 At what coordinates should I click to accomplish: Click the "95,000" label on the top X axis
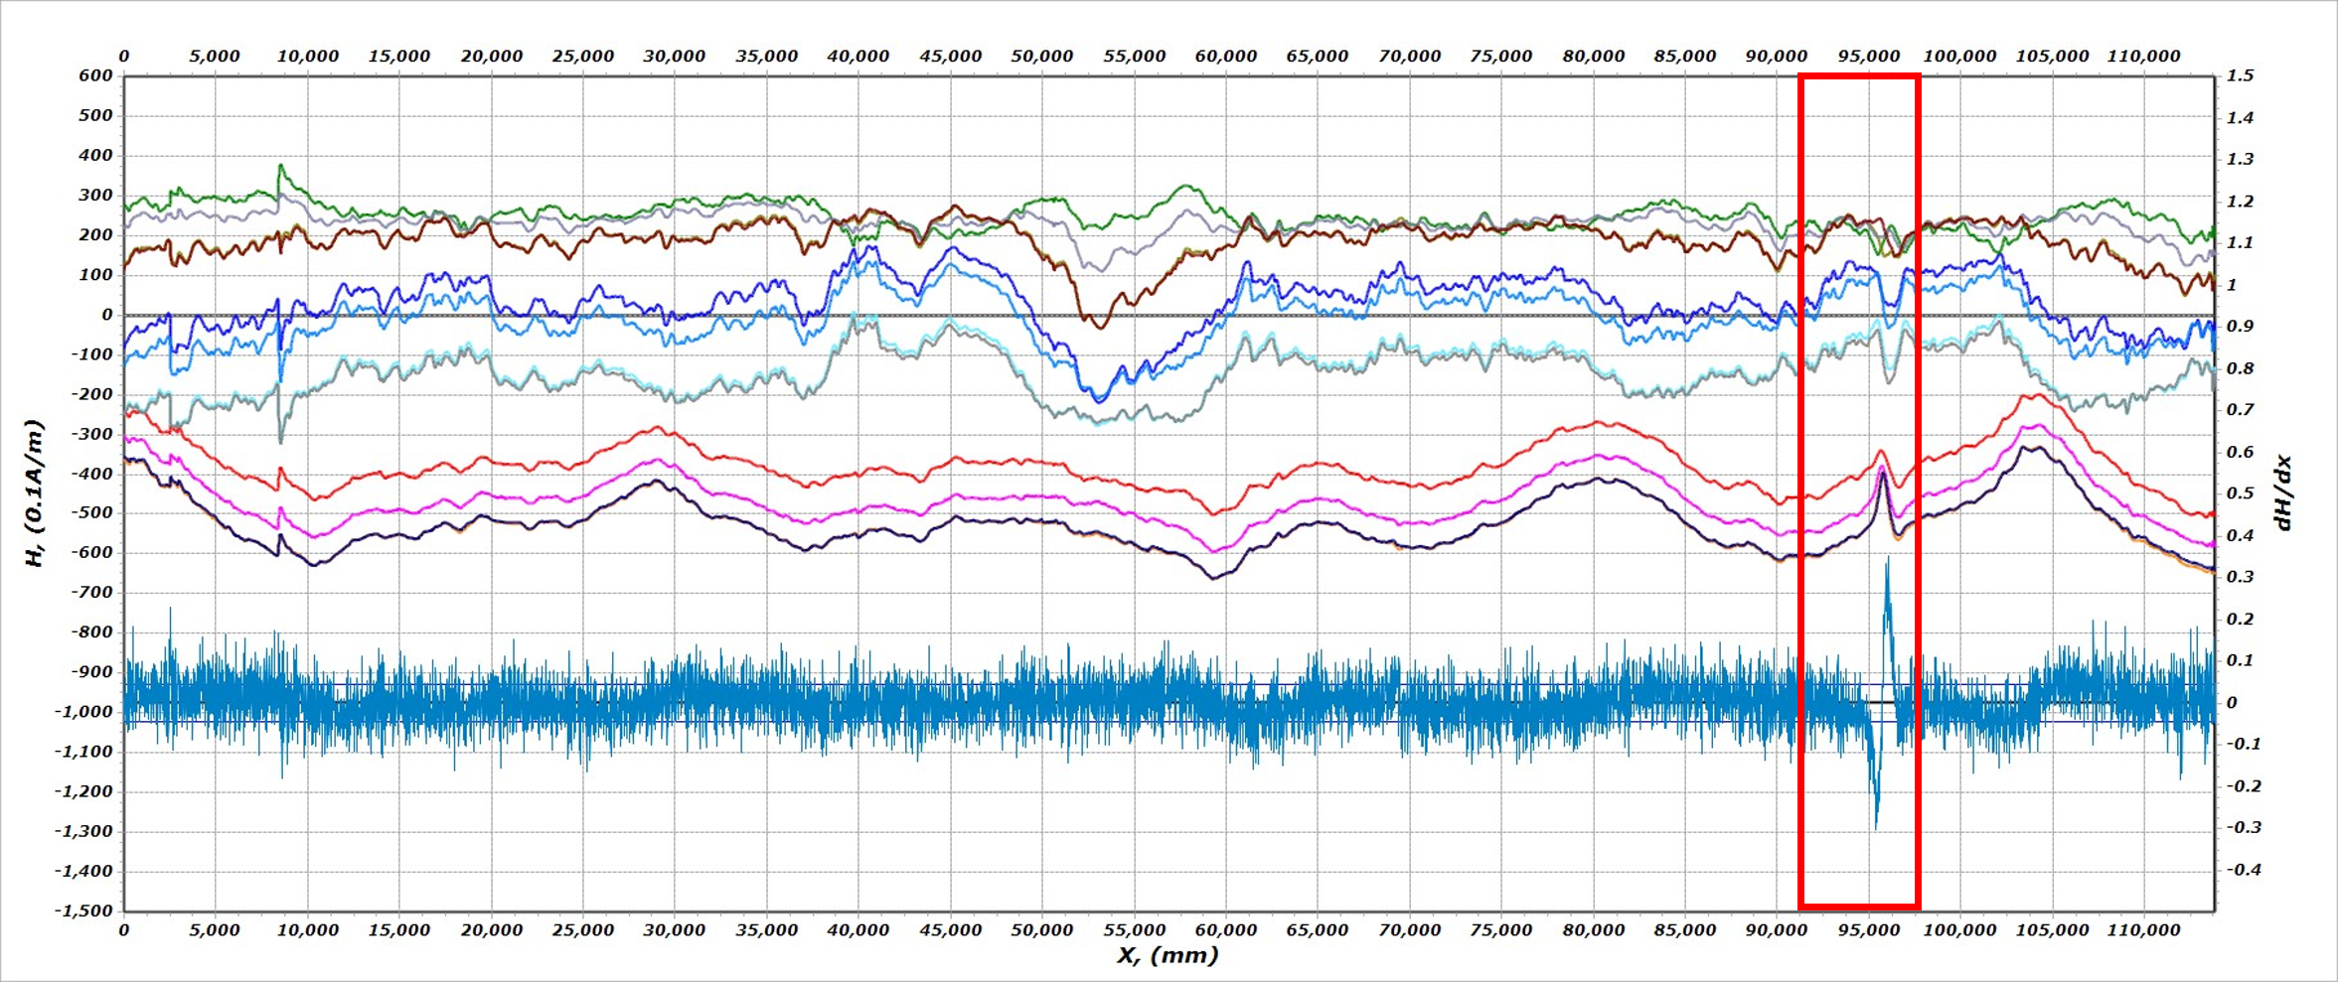point(1868,57)
